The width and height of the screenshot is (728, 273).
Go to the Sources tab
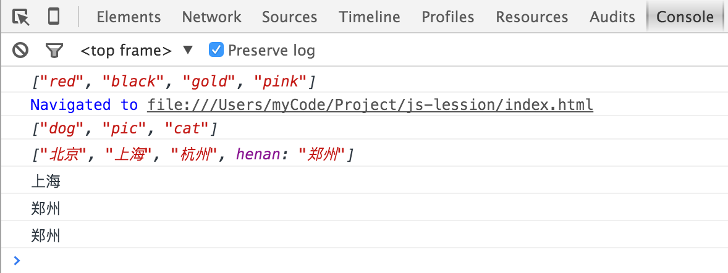(x=290, y=17)
